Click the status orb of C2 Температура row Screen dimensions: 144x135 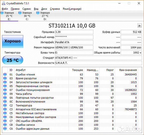point(5,105)
